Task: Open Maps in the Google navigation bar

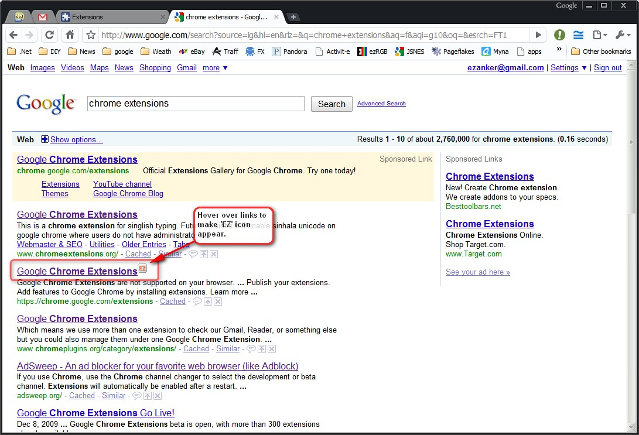Action: 100,67
